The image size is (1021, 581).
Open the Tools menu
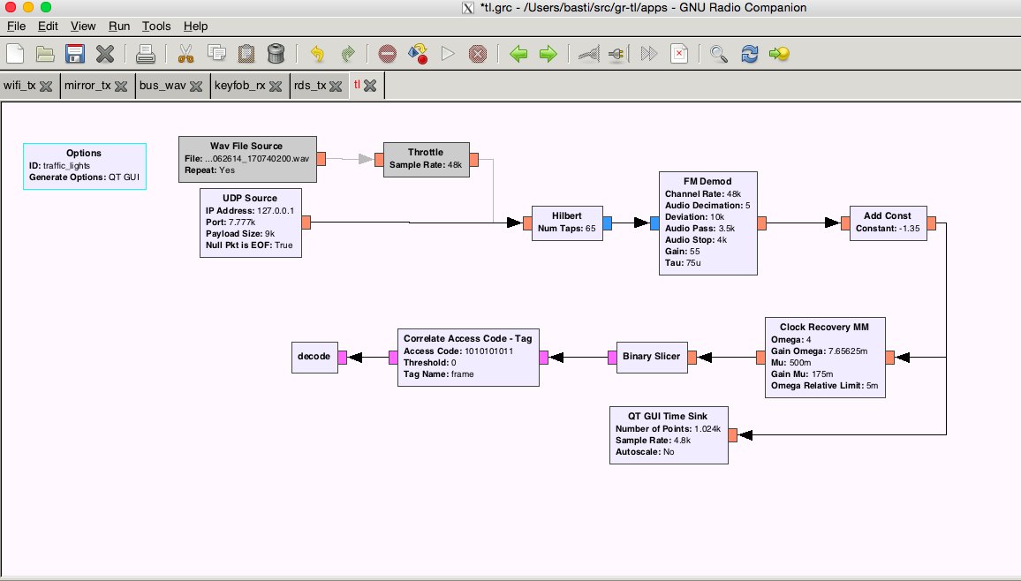[156, 26]
